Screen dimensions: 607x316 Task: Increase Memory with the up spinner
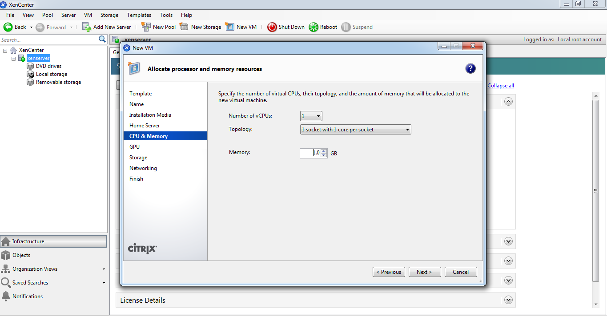click(x=324, y=151)
